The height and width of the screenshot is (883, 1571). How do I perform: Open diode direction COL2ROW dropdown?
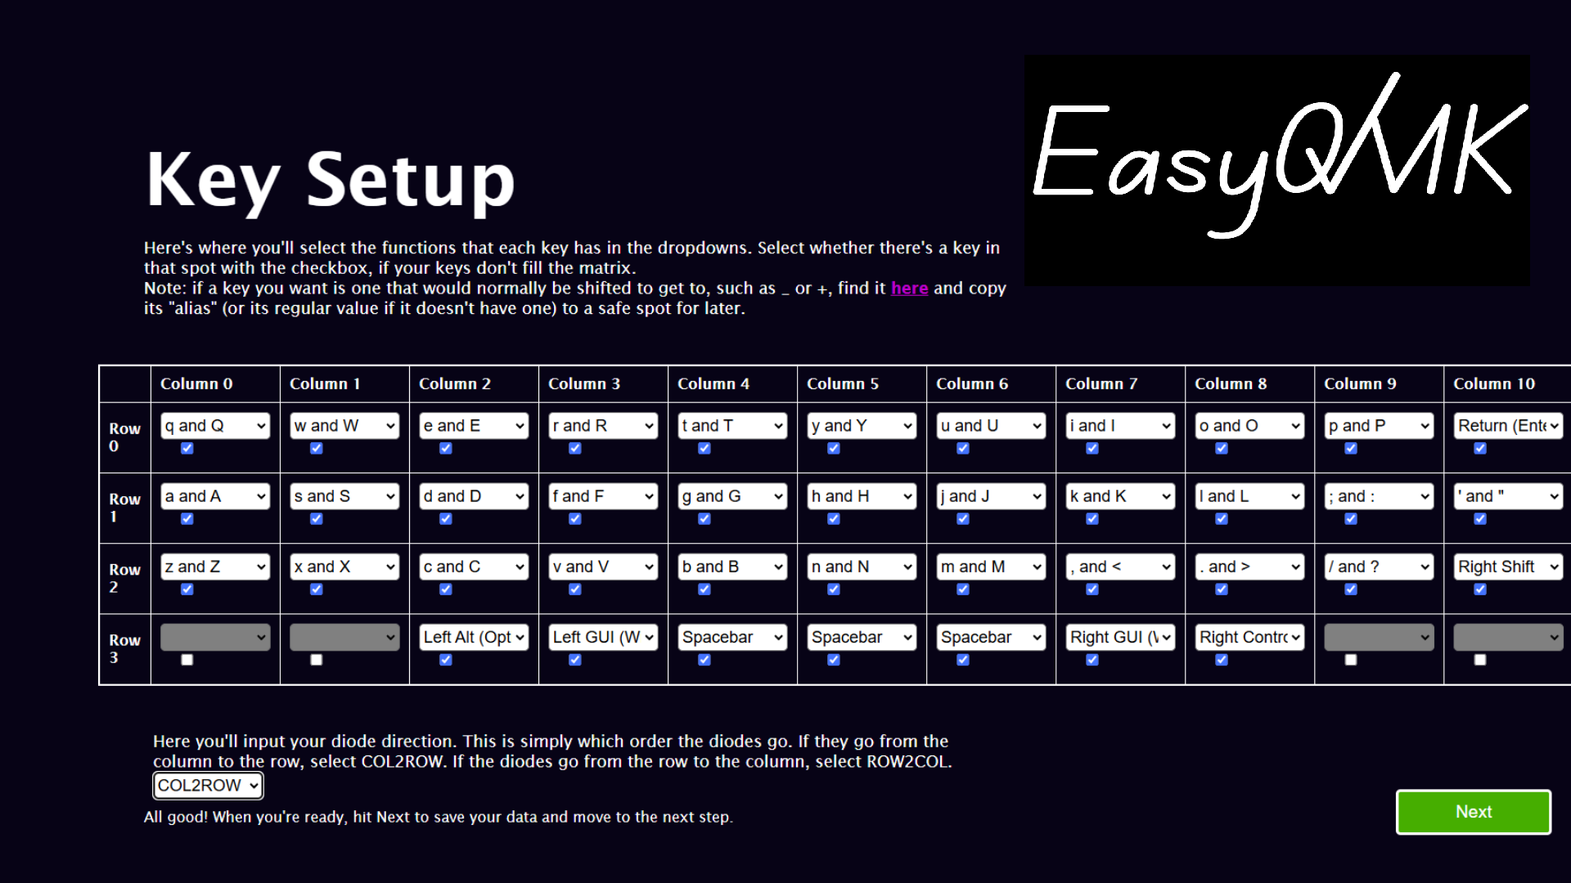[x=205, y=785]
